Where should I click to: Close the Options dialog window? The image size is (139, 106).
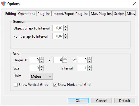tap(134, 4)
